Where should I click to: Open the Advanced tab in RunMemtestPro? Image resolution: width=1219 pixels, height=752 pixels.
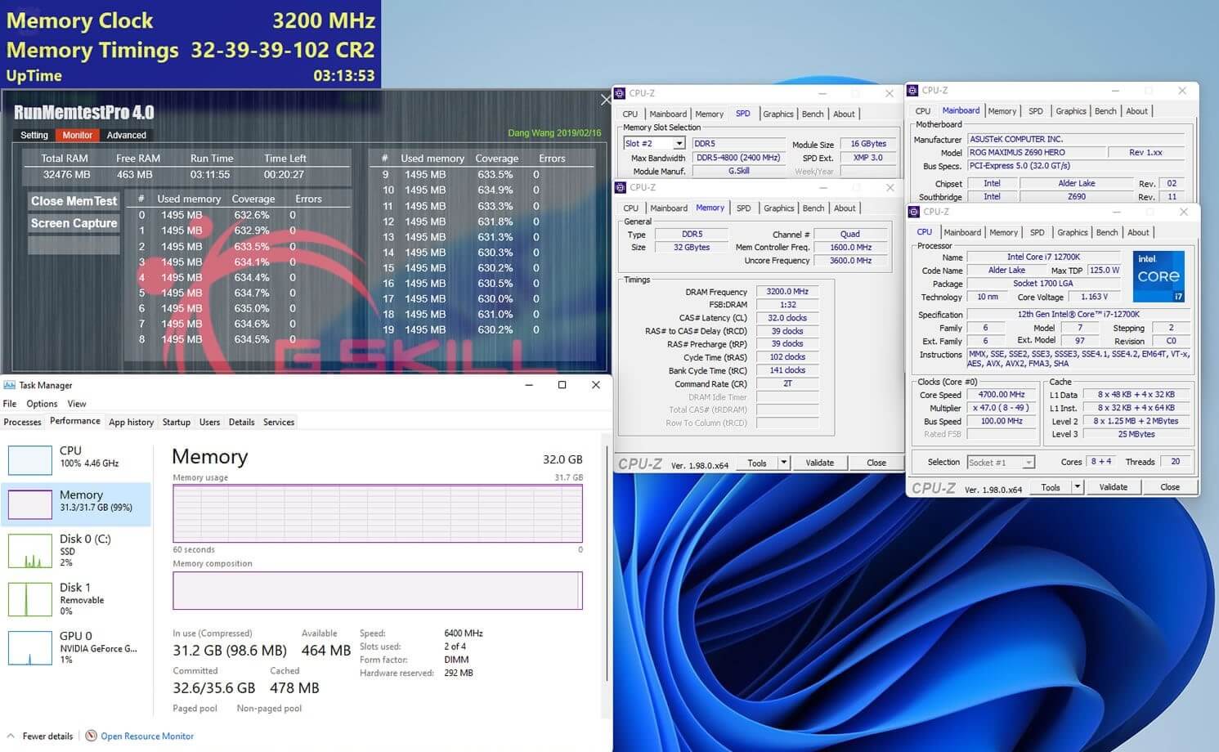click(x=126, y=135)
